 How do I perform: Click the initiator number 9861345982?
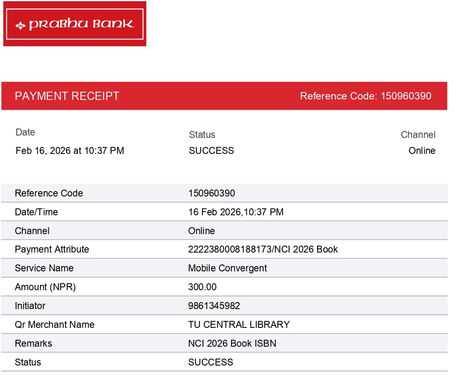click(x=214, y=306)
